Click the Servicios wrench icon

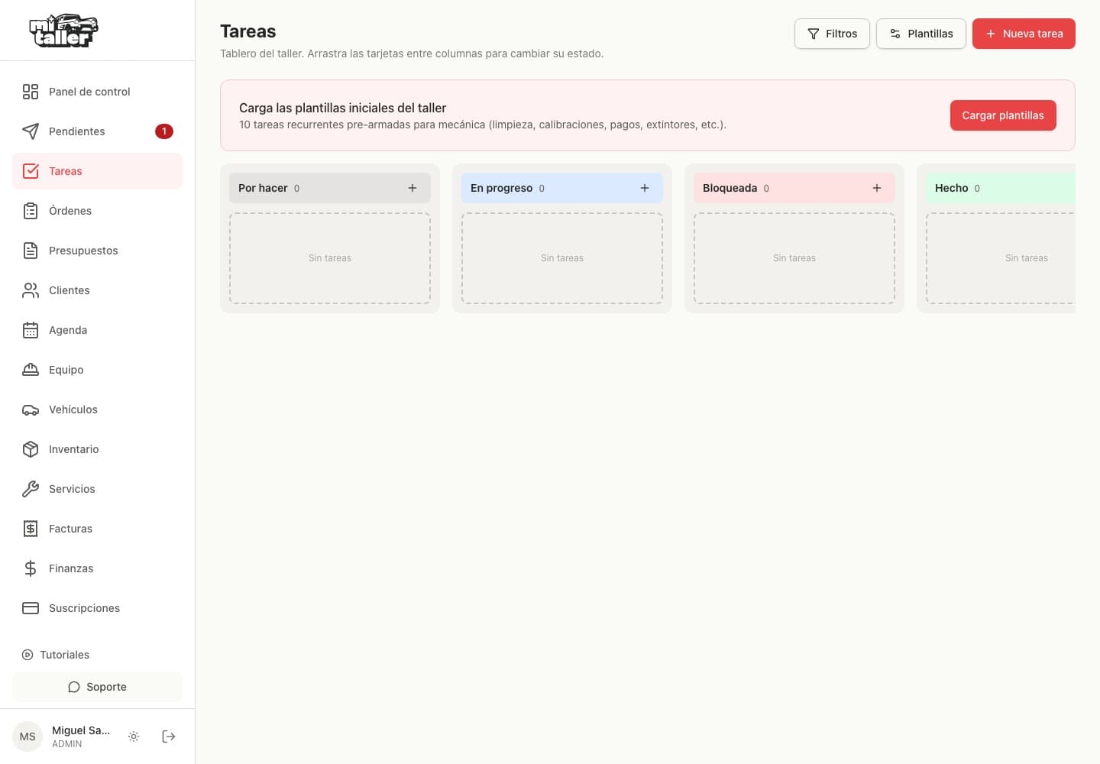[31, 489]
